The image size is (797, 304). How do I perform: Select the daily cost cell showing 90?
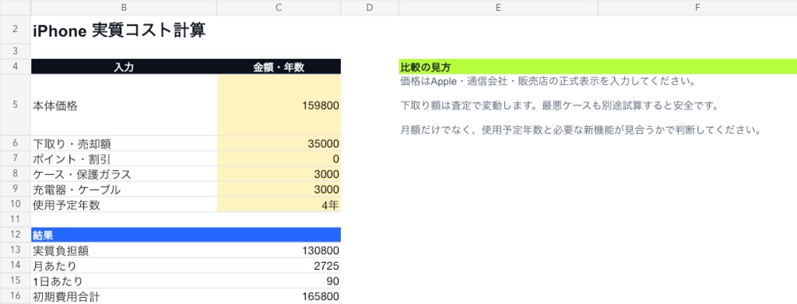pyautogui.click(x=279, y=281)
